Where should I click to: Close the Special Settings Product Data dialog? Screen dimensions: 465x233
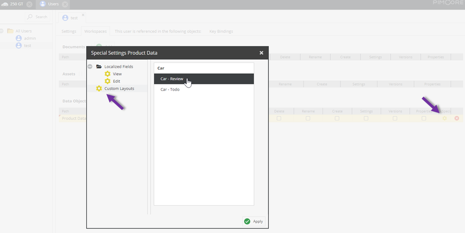tap(261, 53)
